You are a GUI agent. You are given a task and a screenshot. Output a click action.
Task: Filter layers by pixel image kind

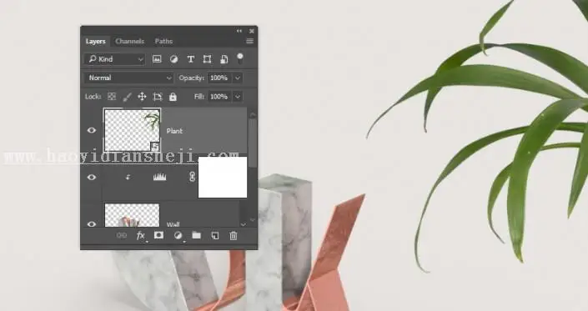[x=157, y=59]
